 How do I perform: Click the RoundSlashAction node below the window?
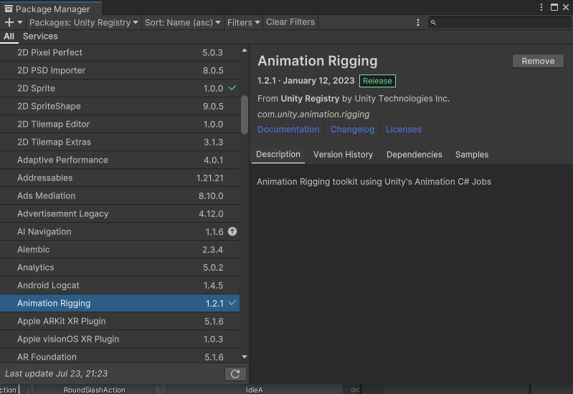pos(94,390)
